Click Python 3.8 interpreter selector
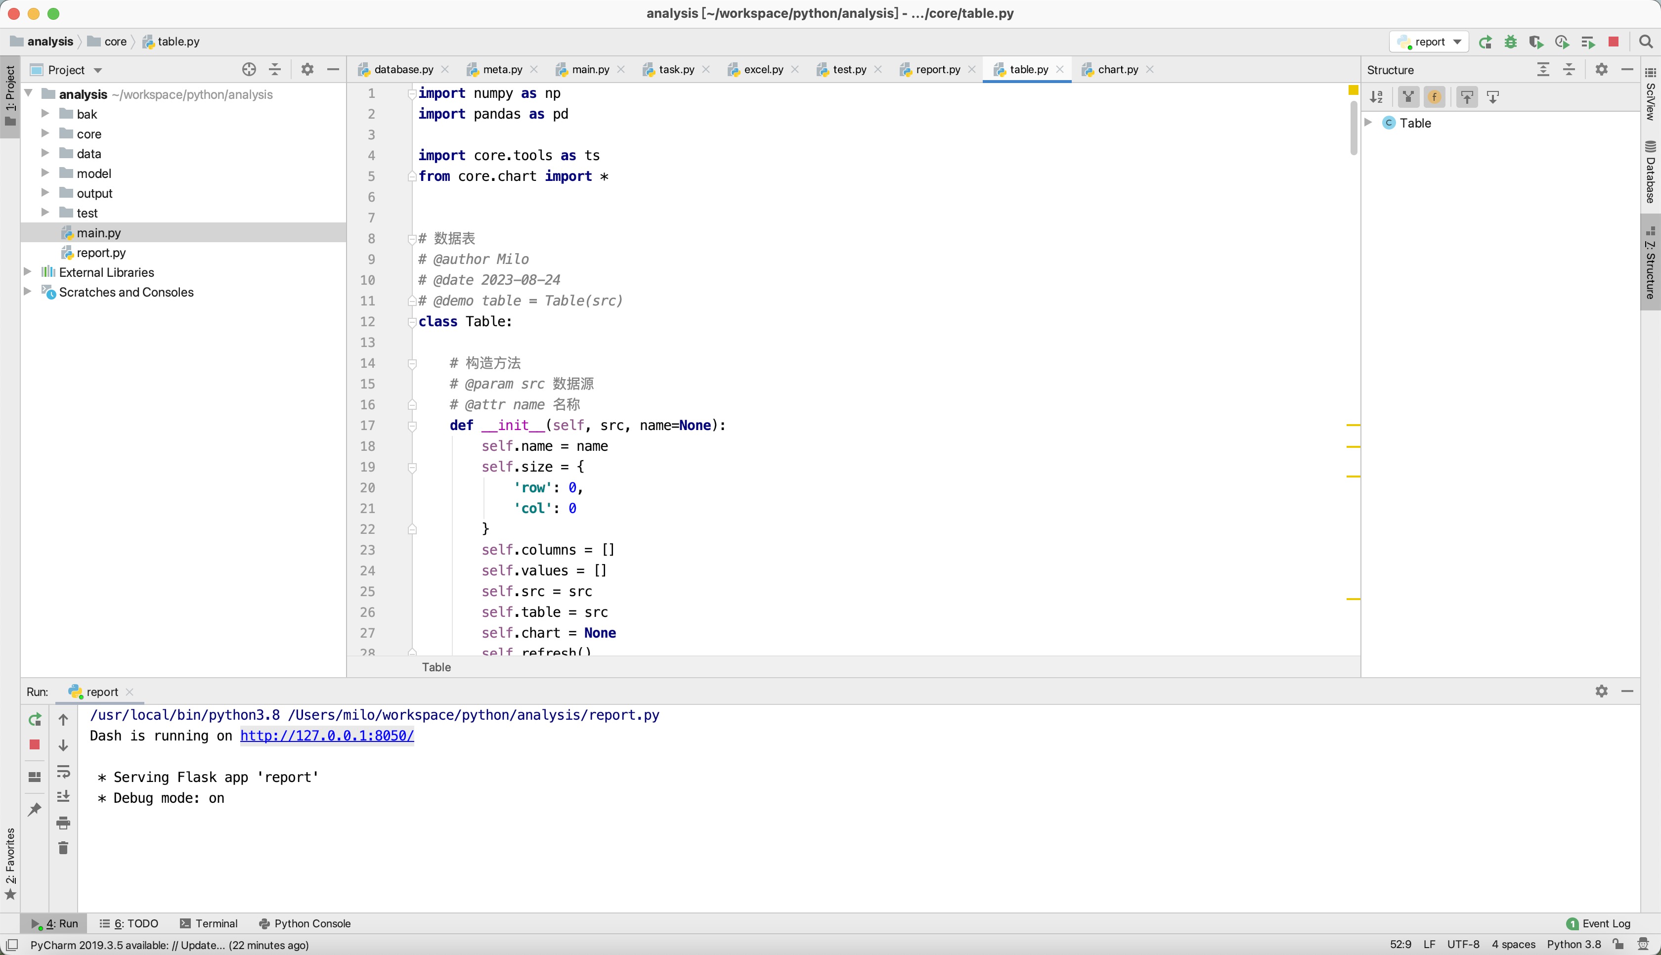The height and width of the screenshot is (955, 1661). [1574, 945]
